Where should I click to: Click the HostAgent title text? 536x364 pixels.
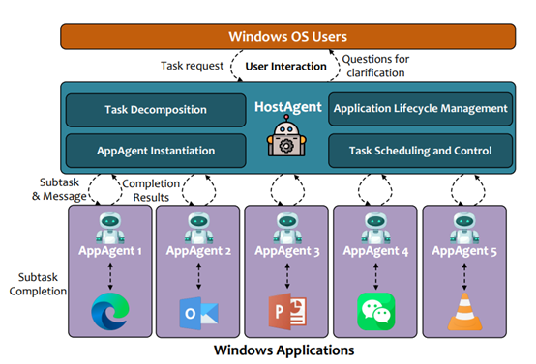click(x=288, y=107)
